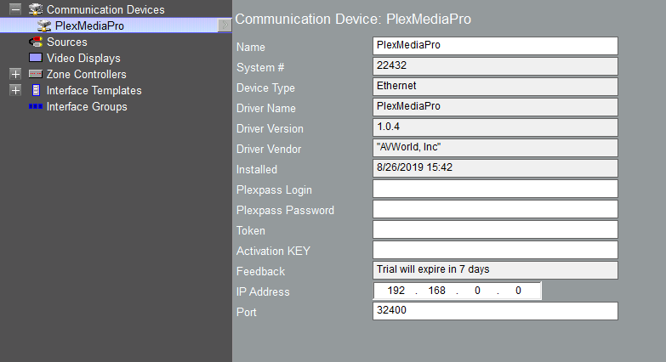Select Sources in the tree

pos(66,42)
